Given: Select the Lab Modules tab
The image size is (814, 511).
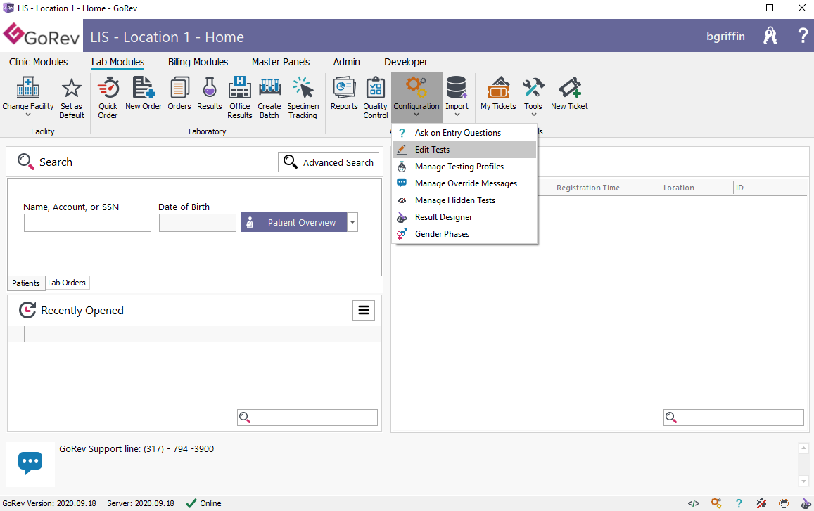Looking at the screenshot, I should 117,62.
